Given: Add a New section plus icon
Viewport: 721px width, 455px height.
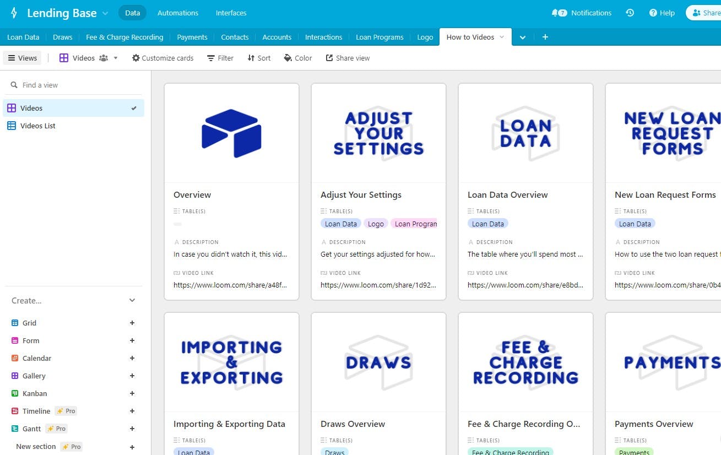Looking at the screenshot, I should [132, 447].
